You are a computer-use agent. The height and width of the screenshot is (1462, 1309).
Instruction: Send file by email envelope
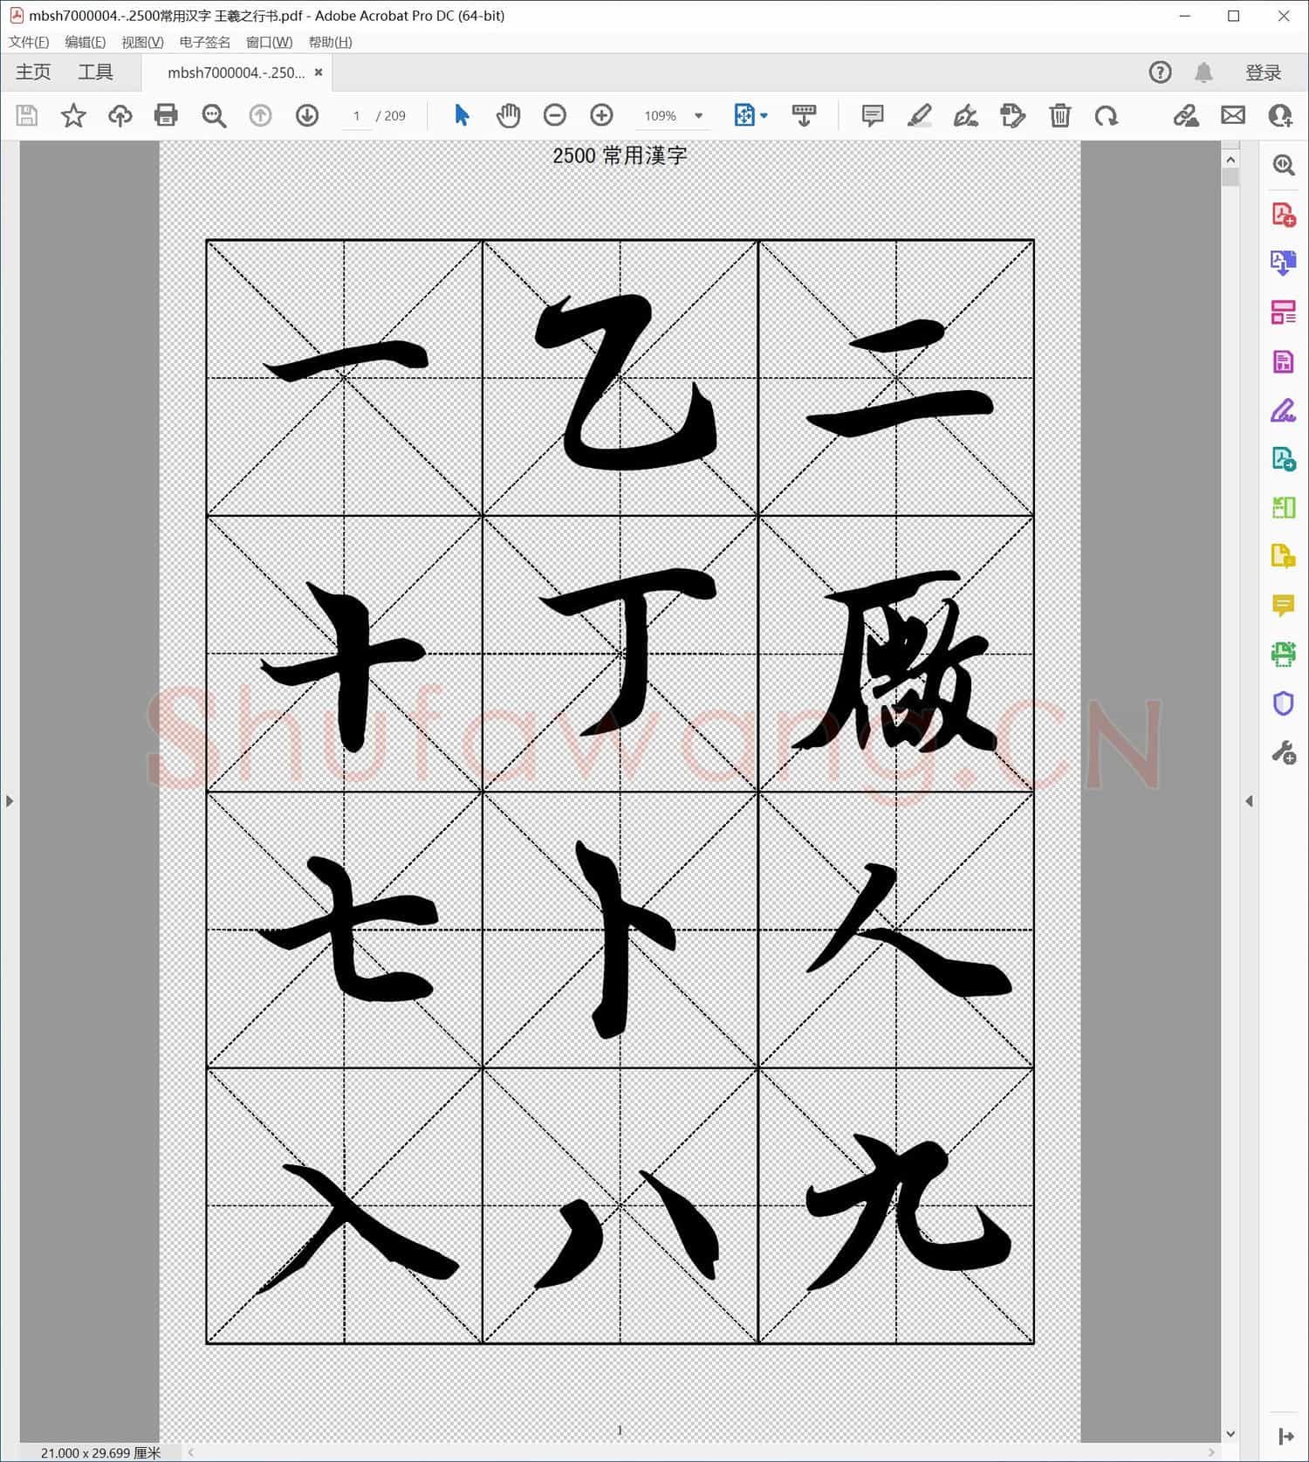pos(1233,115)
